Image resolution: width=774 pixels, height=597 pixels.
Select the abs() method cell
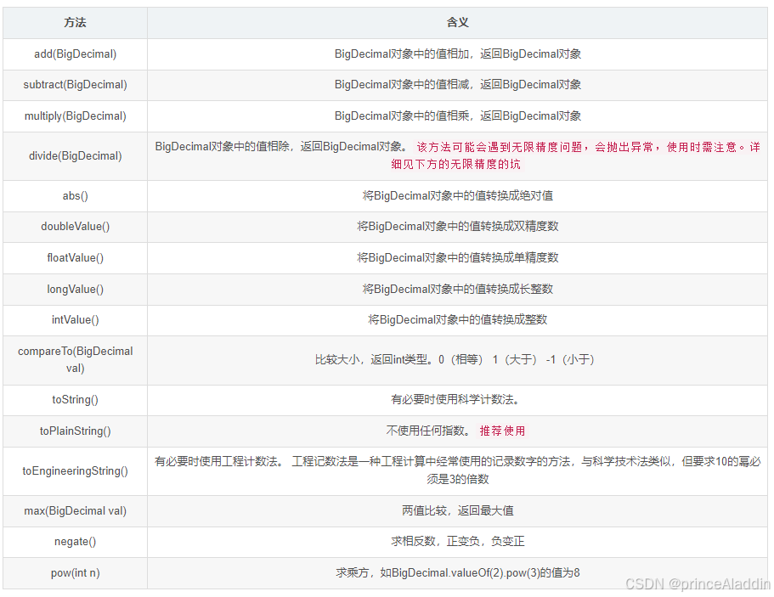(75, 196)
